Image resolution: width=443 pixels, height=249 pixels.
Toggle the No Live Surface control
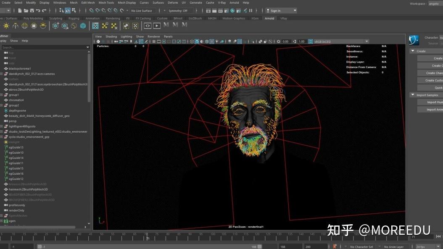click(142, 10)
